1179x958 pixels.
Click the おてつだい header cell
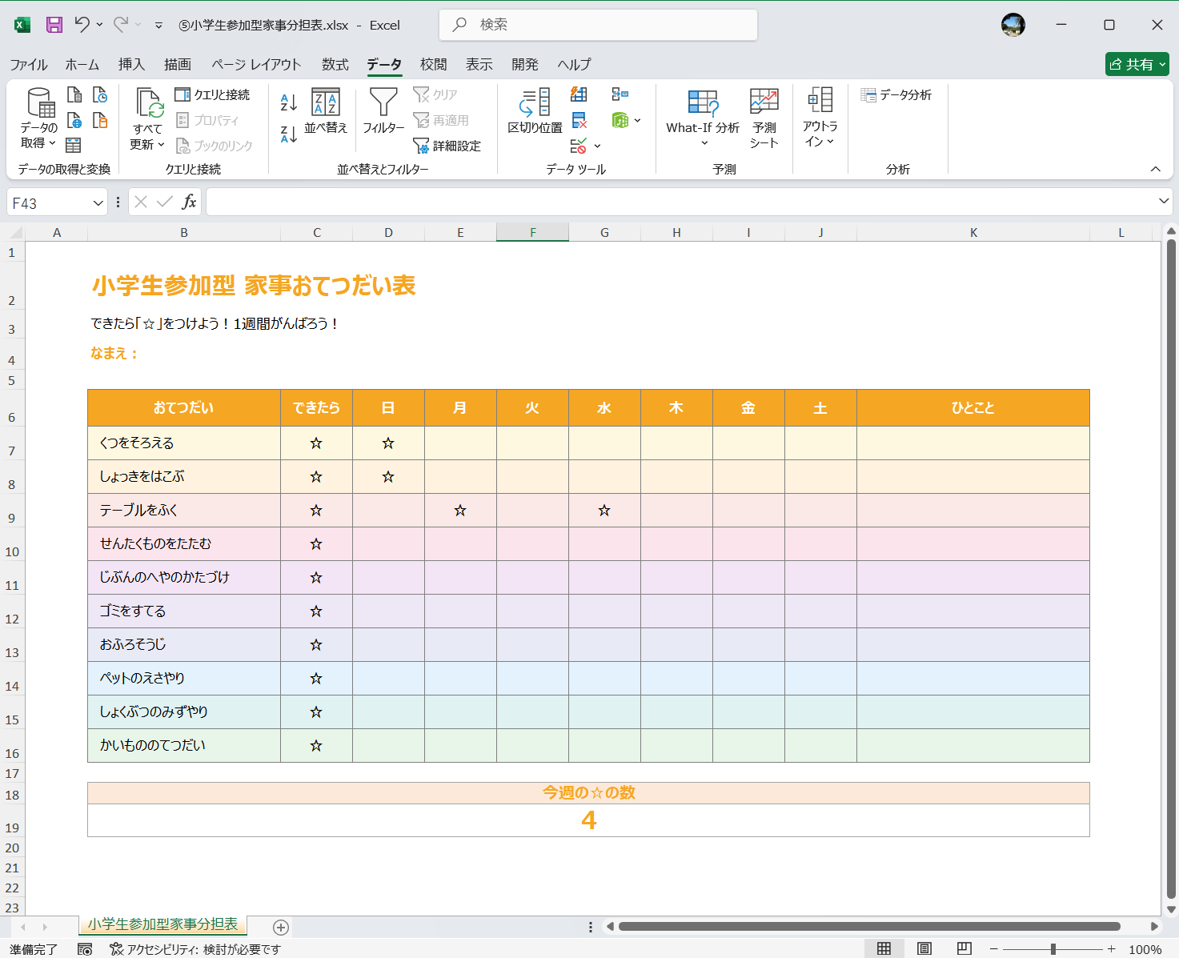coord(184,407)
